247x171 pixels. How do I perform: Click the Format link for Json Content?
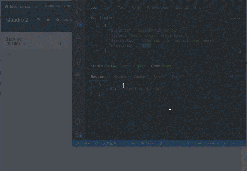(234, 19)
